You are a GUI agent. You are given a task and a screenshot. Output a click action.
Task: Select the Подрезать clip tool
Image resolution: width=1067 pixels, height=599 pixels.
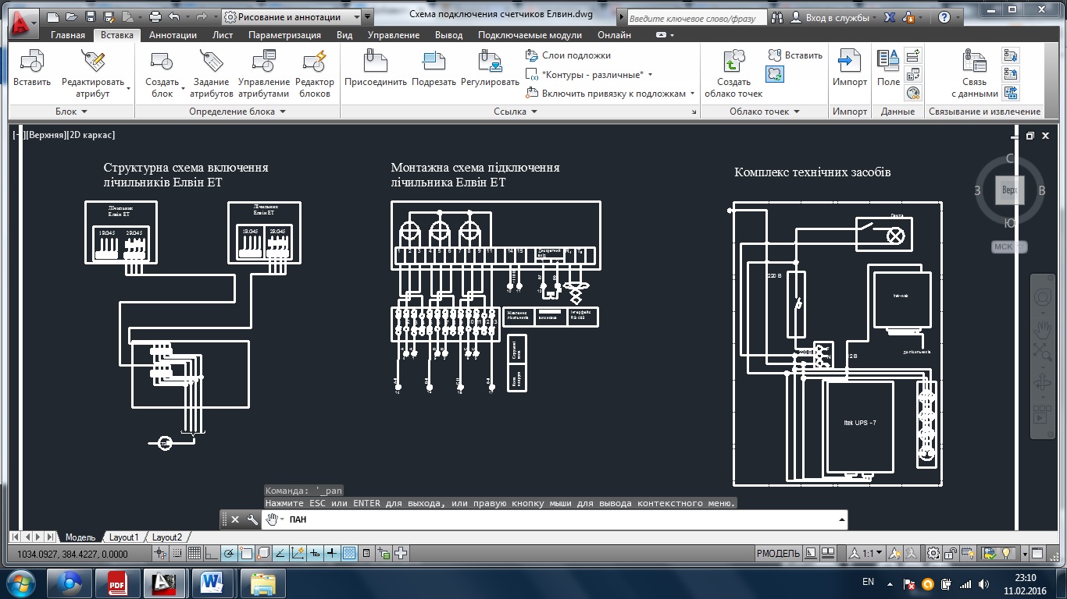pyautogui.click(x=434, y=61)
